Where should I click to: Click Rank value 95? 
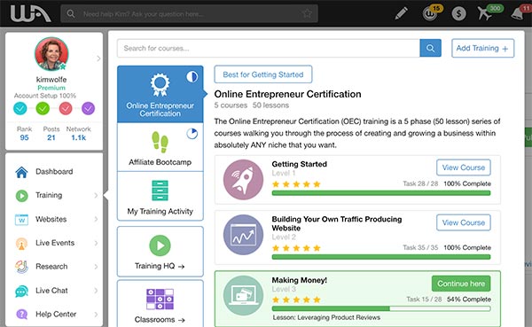tap(25, 137)
